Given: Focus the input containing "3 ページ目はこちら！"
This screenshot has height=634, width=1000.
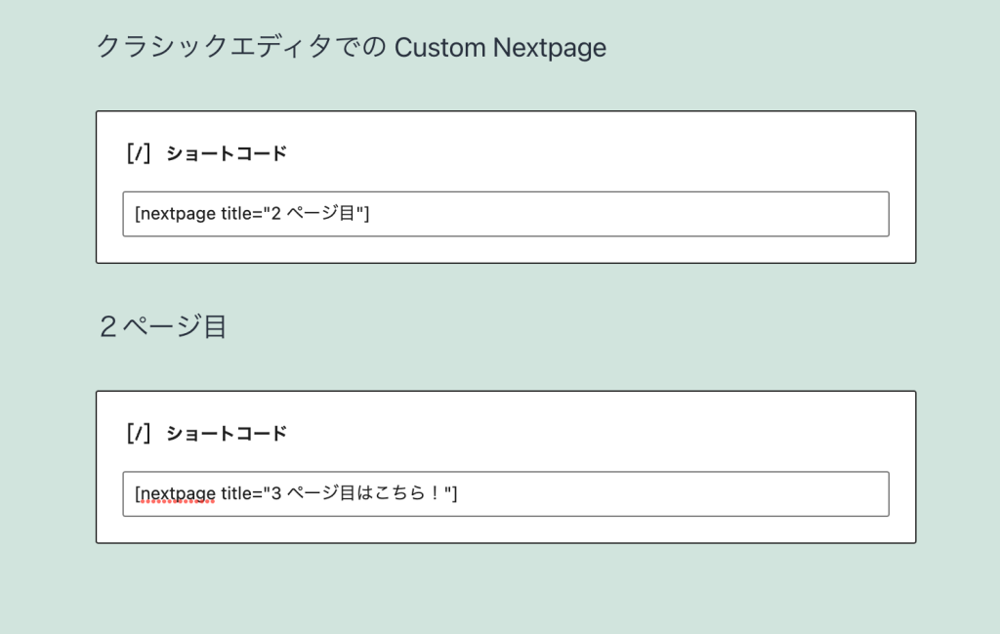Looking at the screenshot, I should click(506, 493).
